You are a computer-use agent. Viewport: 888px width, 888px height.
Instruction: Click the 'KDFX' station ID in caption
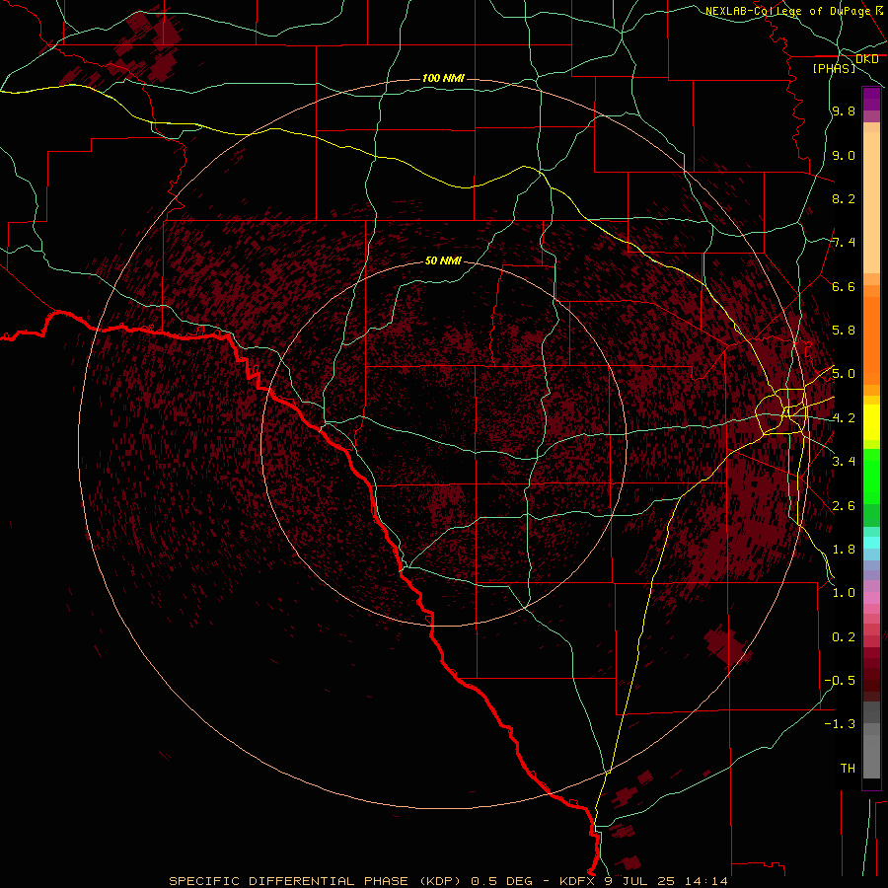pos(577,881)
